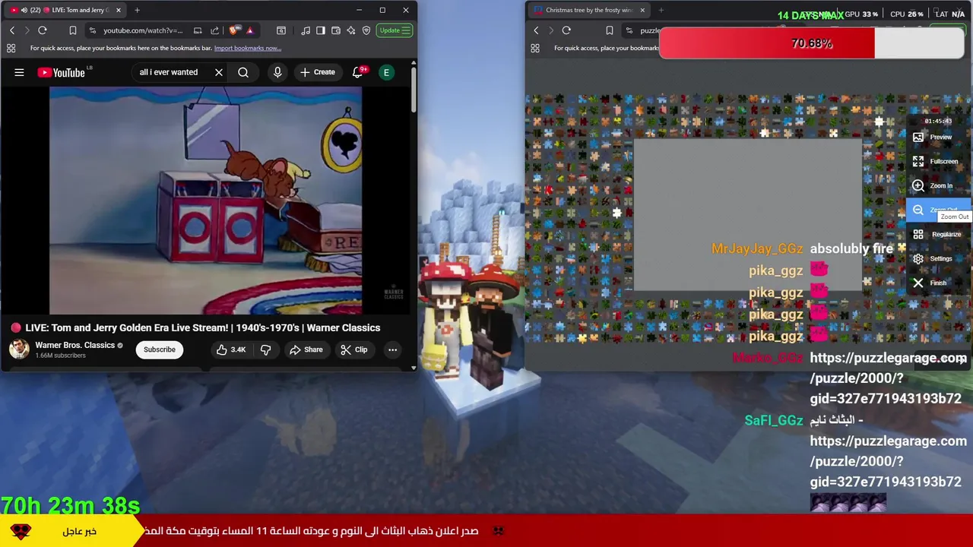Open the YouTube hamburger guide menu
973x547 pixels.
(x=19, y=72)
